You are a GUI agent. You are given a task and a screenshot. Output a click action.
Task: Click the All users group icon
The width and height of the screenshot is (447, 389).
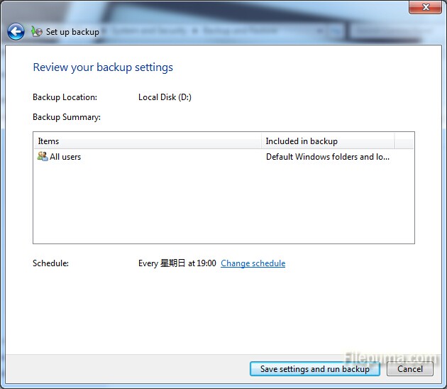pyautogui.click(x=43, y=156)
